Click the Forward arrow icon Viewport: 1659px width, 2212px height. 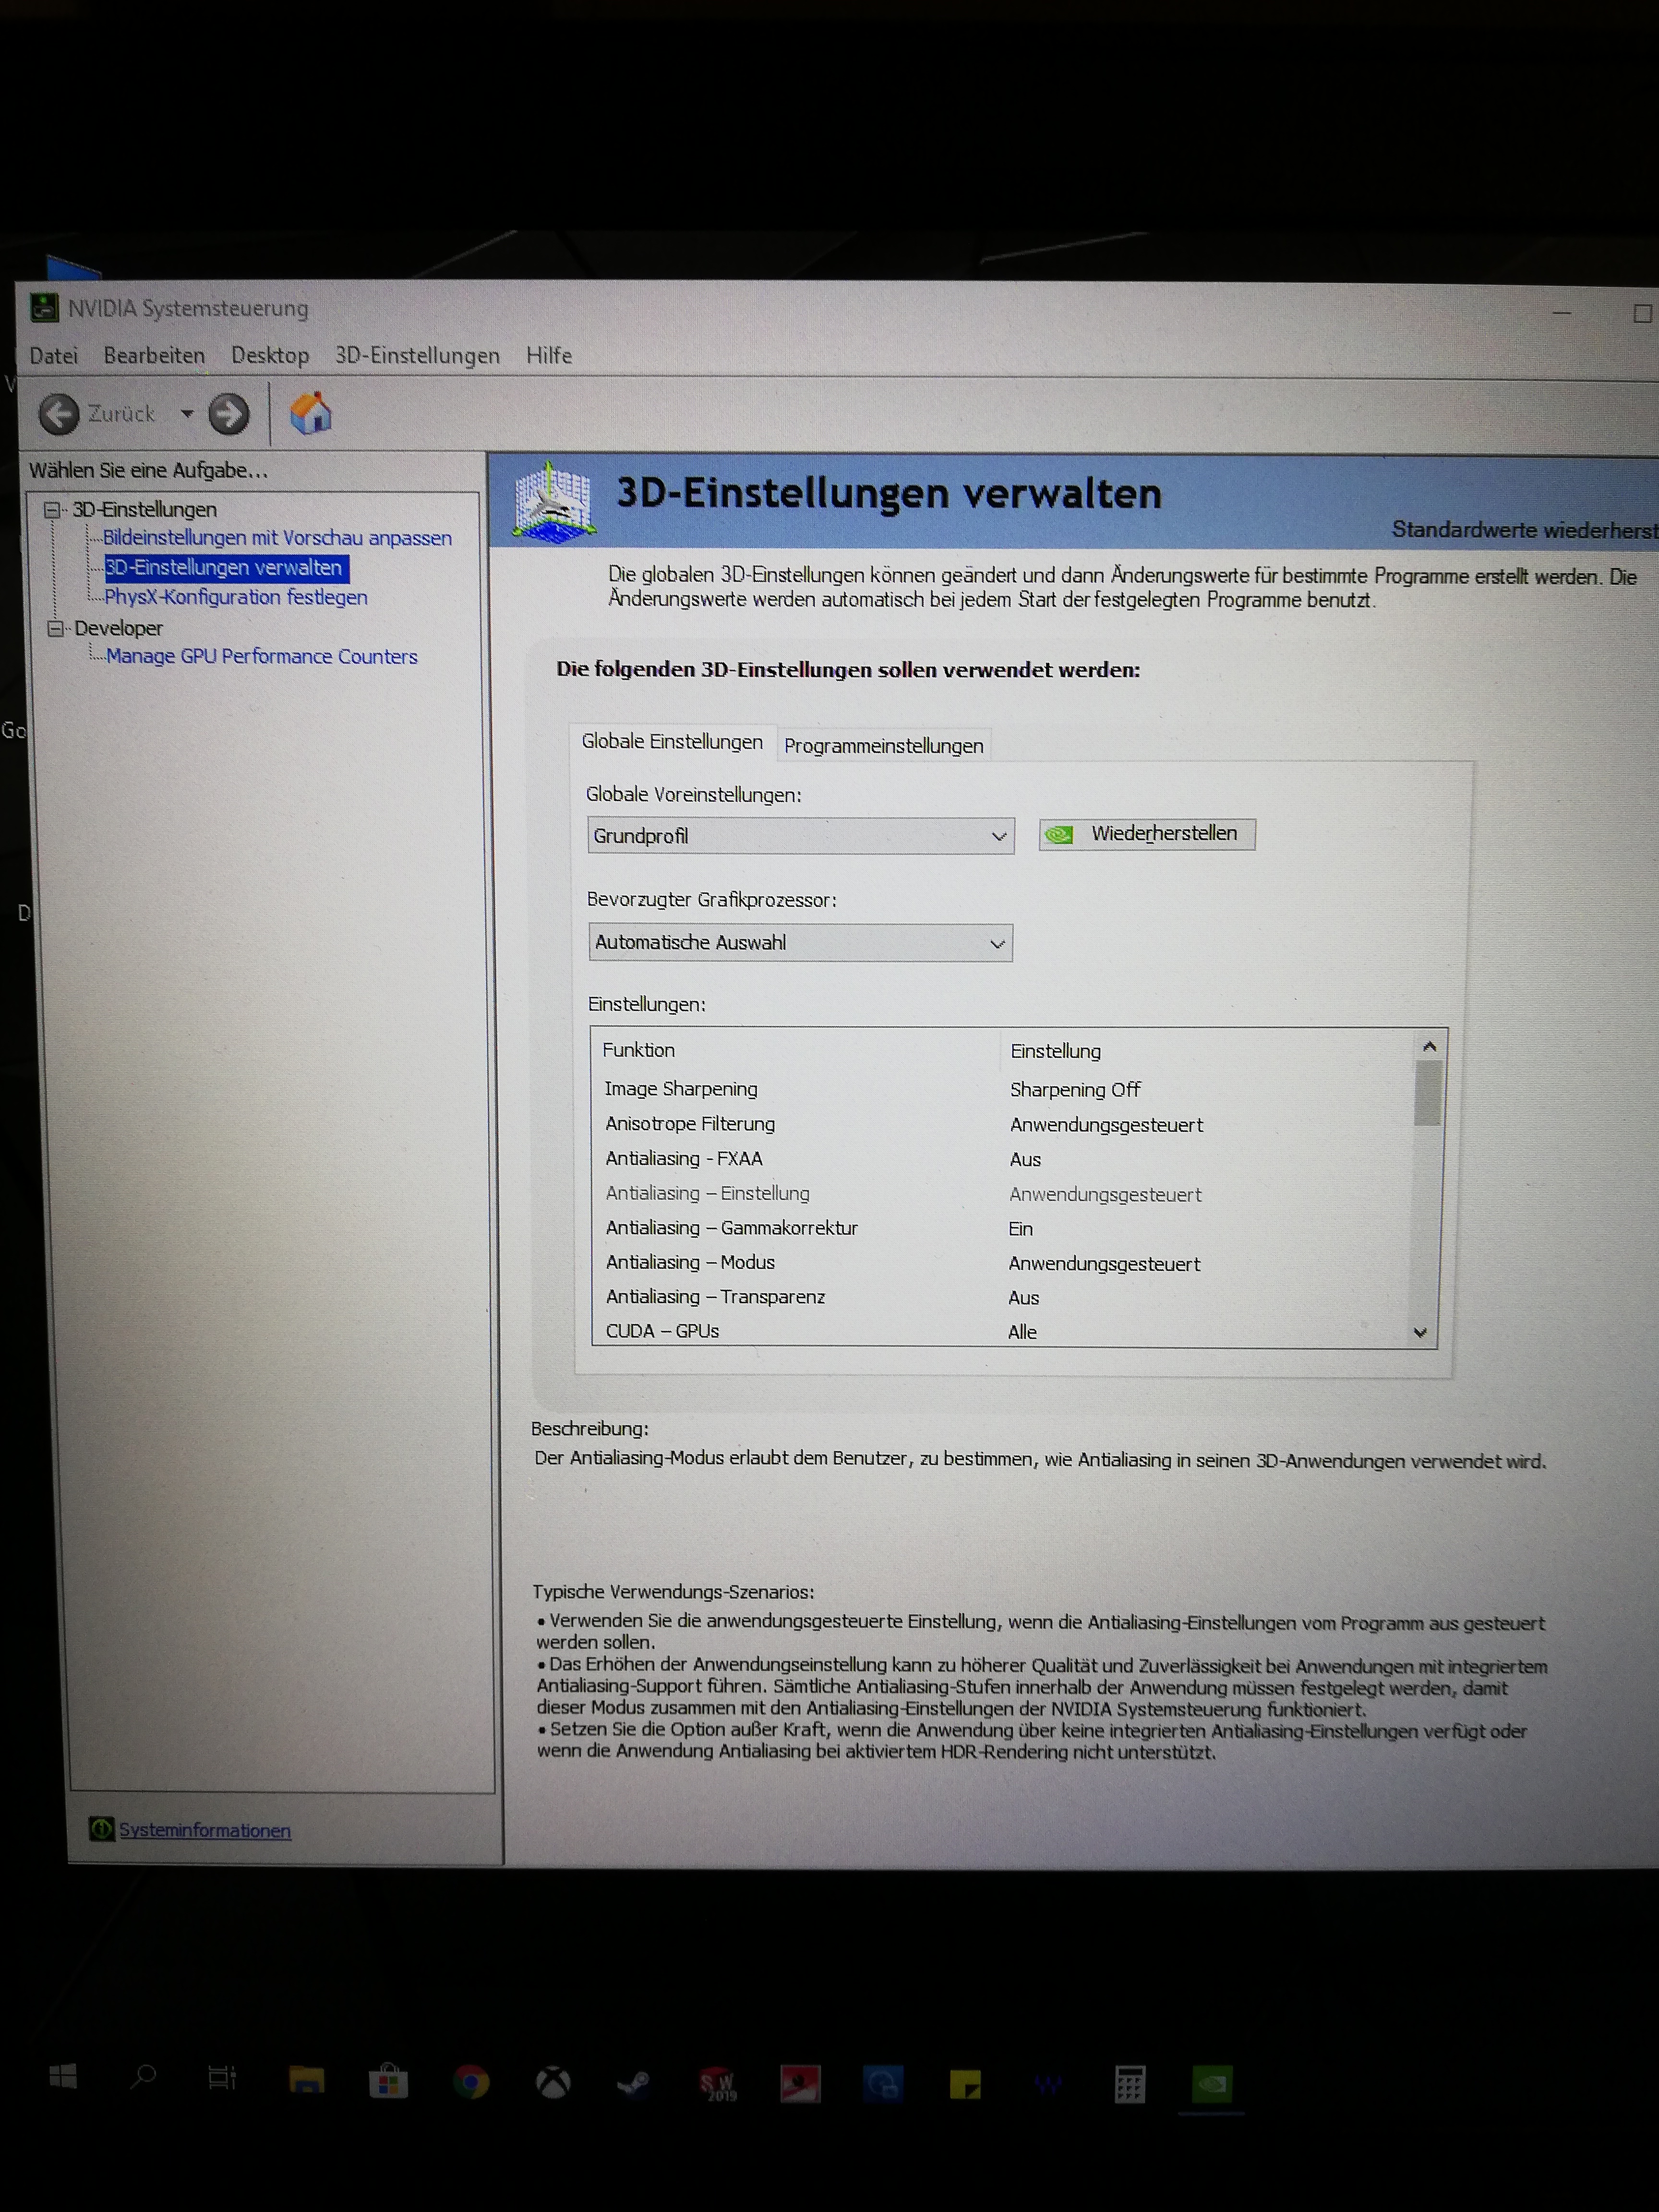229,414
